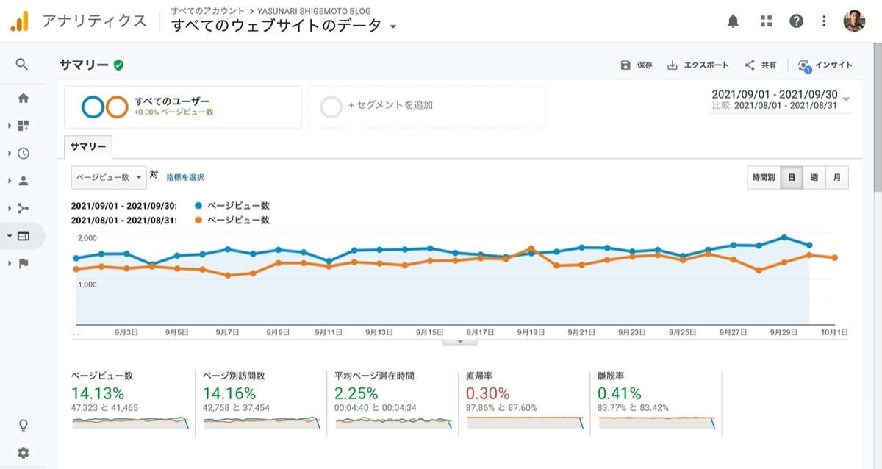Switch chart granularity to 時間別
The height and width of the screenshot is (469, 882).
click(x=763, y=178)
